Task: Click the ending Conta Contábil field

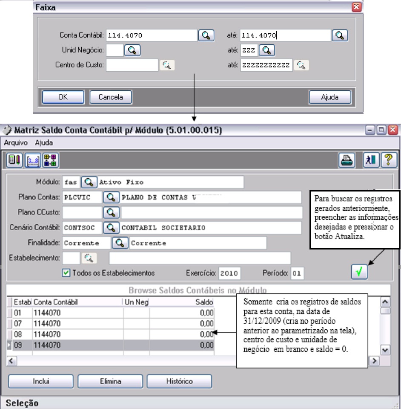Action: [x=285, y=35]
